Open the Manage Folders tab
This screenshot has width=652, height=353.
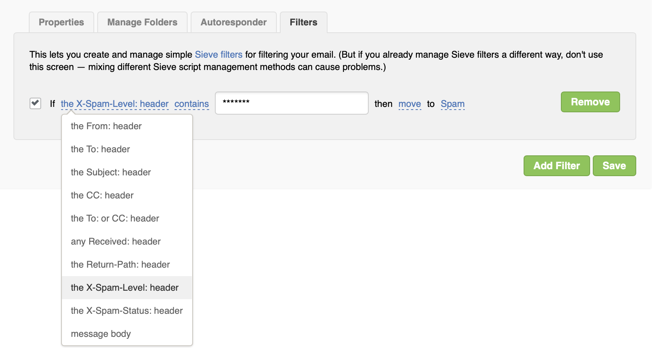click(x=142, y=22)
